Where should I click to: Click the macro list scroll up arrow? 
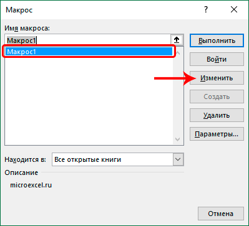178,53
